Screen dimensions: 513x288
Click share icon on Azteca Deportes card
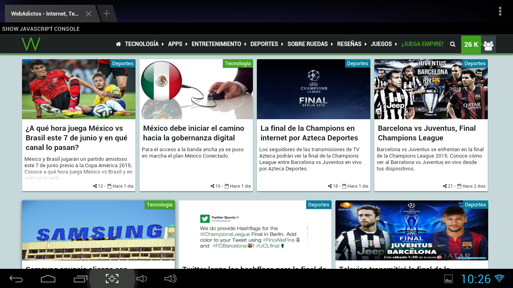[x=330, y=186]
